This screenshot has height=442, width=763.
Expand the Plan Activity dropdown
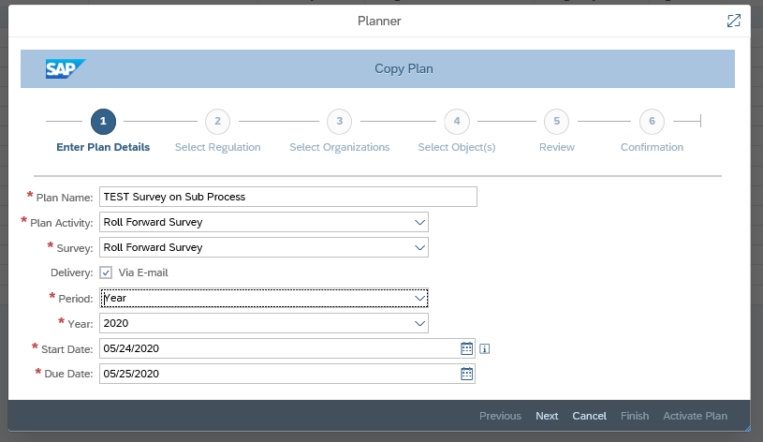[419, 222]
